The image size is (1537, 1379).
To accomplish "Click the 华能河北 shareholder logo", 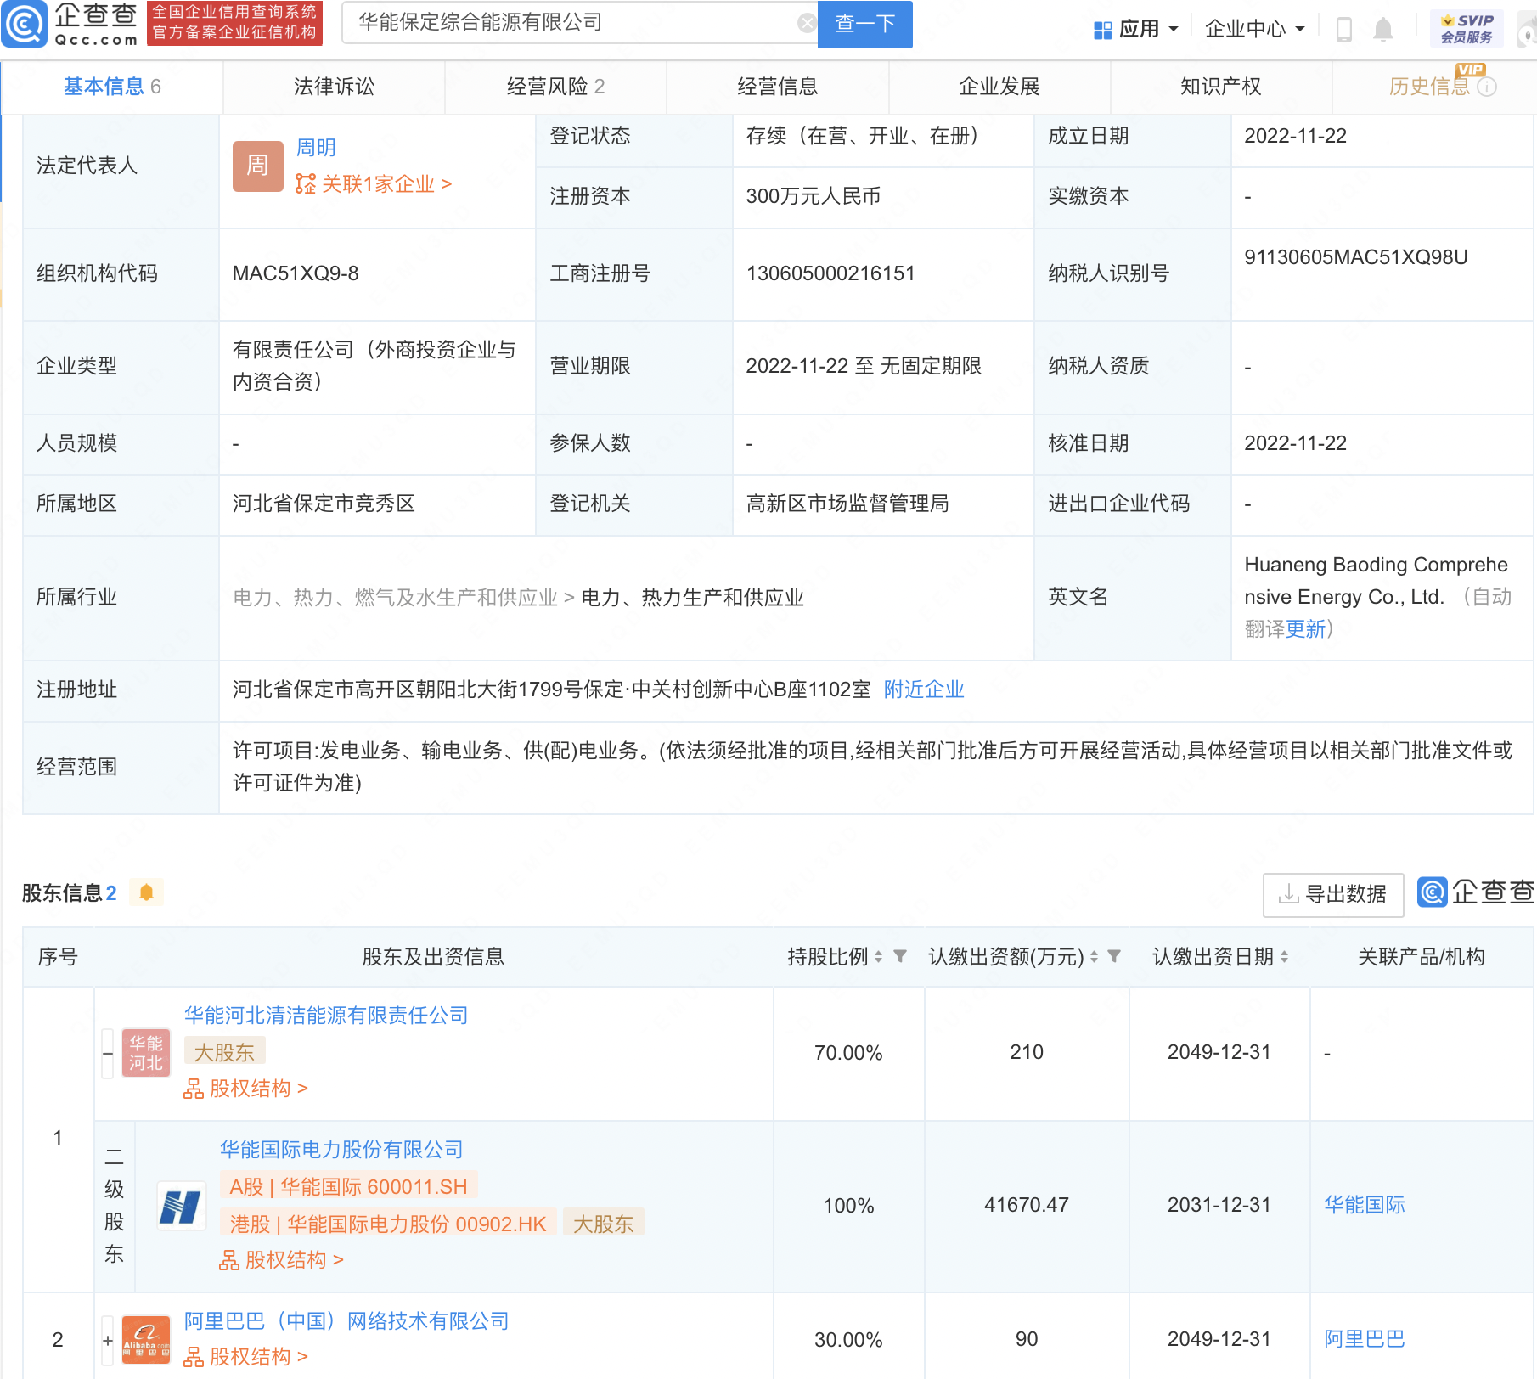I will tap(146, 1053).
